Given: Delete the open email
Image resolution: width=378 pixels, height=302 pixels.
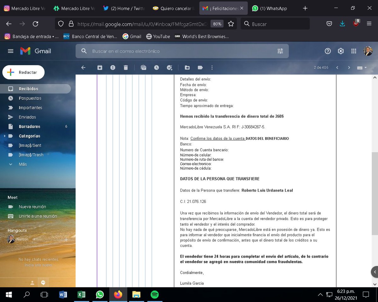Looking at the screenshot, I should coord(126,67).
